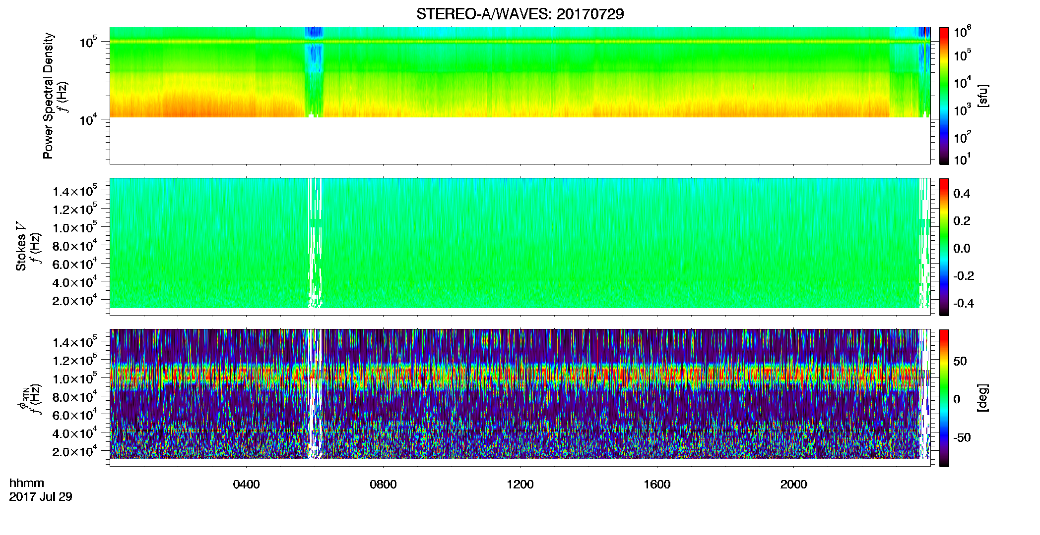This screenshot has height=535, width=1040.
Task: Click the "-0.4" tick on the Stokes V color bar
Action: coord(964,303)
